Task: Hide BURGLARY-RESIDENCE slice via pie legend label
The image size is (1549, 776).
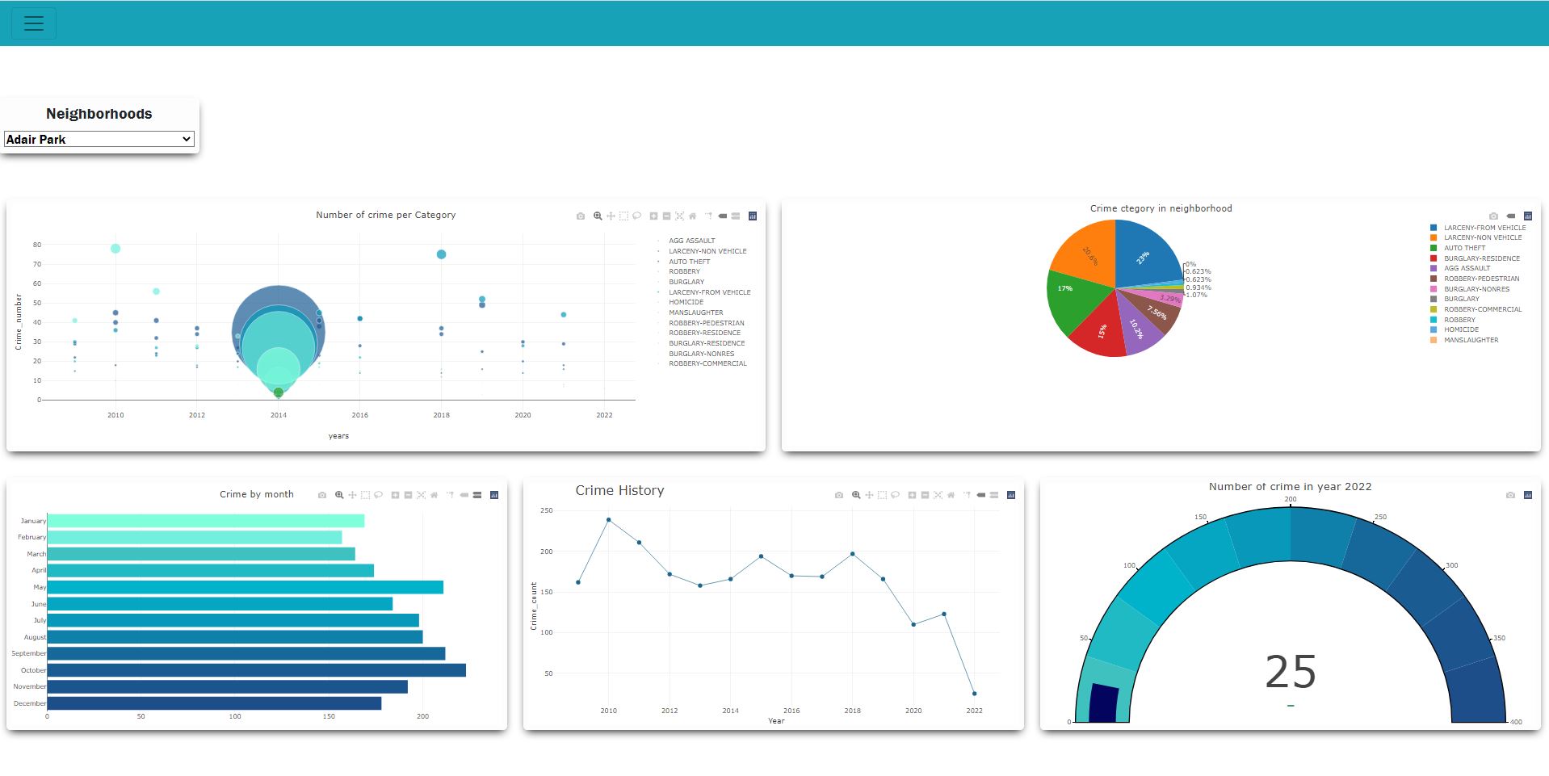Action: point(1481,258)
